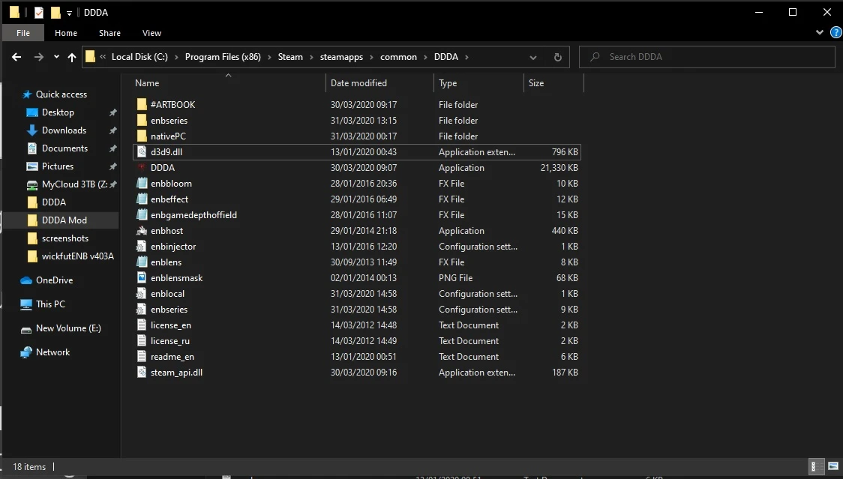Screen dimensions: 843x479
Task: Open Desktop in navigation pane
Action: [x=58, y=112]
